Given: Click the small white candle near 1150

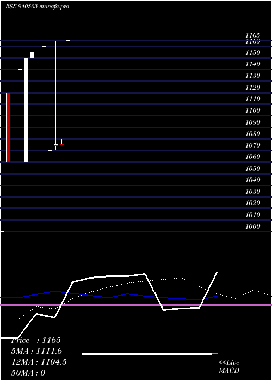Looking at the screenshot, I should (x=32, y=55).
